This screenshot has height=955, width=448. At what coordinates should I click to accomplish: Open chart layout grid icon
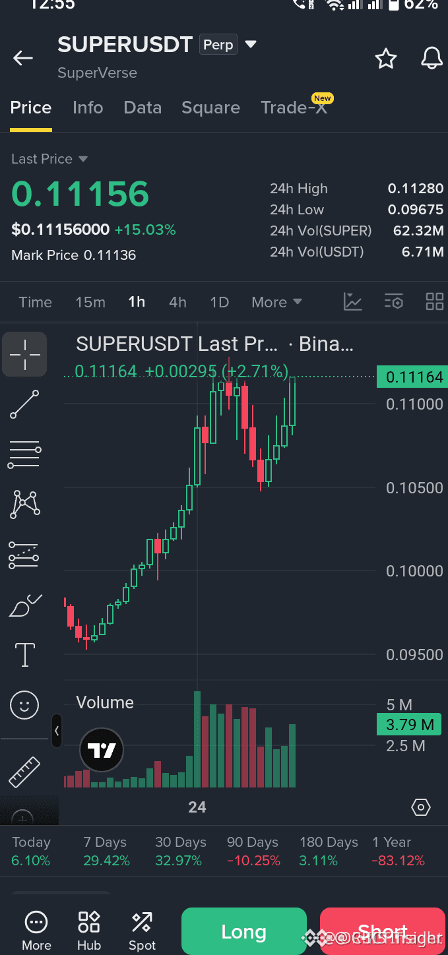click(x=435, y=302)
